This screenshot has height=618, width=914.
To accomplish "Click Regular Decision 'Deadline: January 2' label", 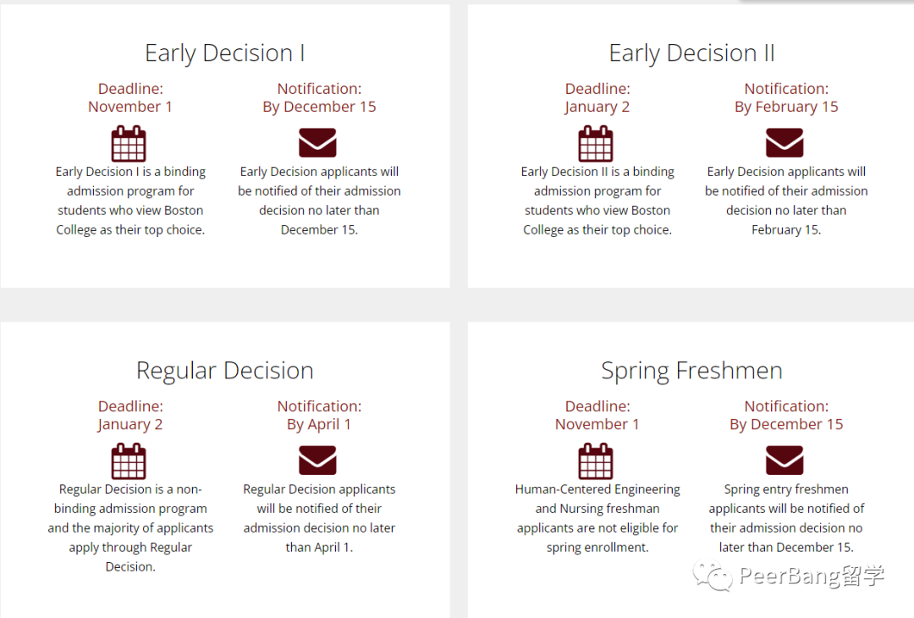I will tap(130, 415).
